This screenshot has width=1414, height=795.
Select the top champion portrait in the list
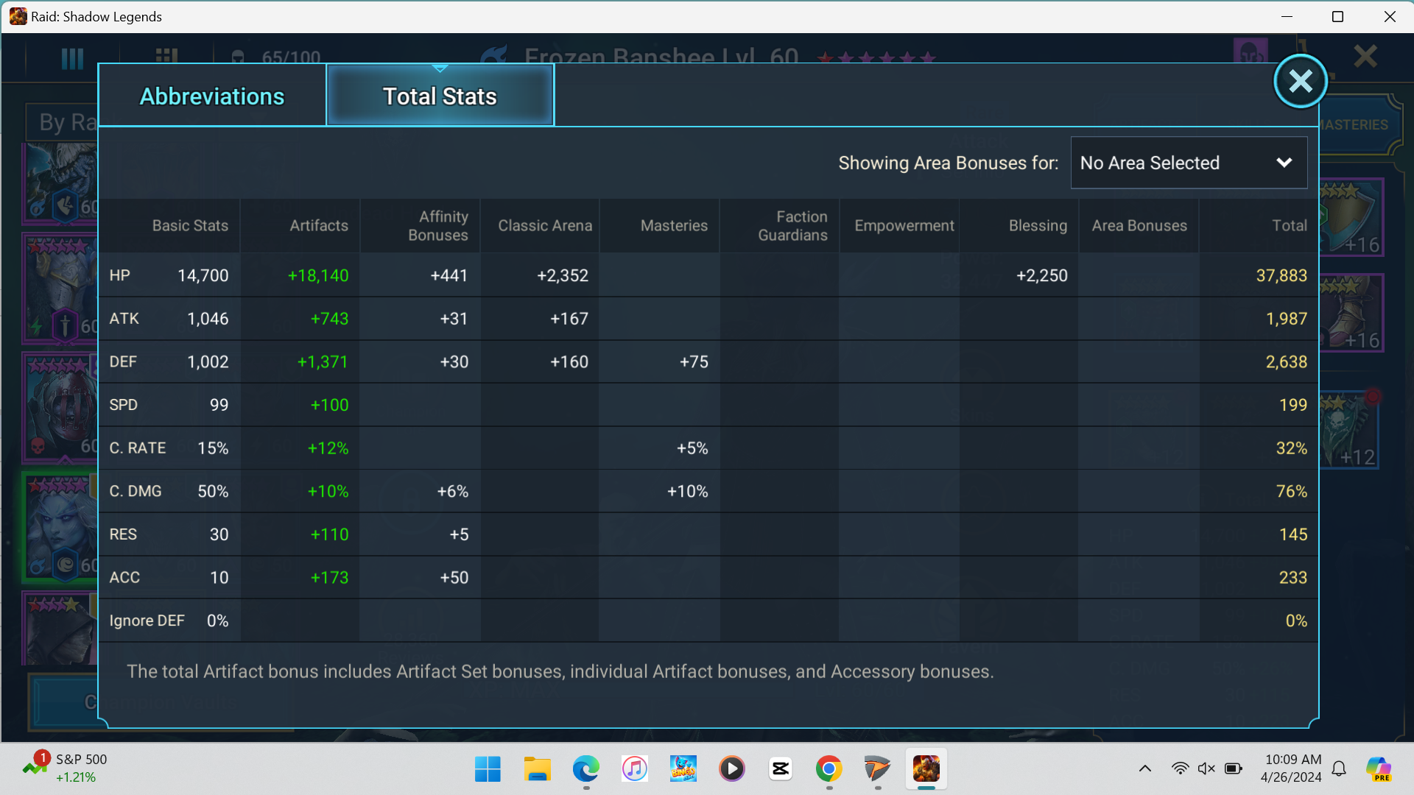click(62, 183)
